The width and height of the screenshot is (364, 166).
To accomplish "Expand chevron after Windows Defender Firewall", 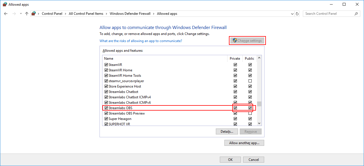I will click(x=154, y=14).
